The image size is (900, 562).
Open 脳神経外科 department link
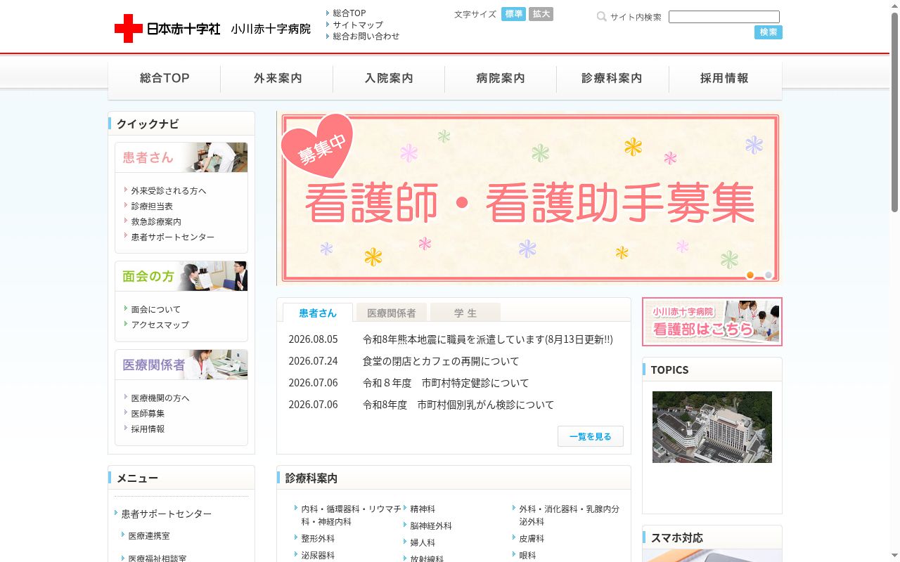point(431,525)
